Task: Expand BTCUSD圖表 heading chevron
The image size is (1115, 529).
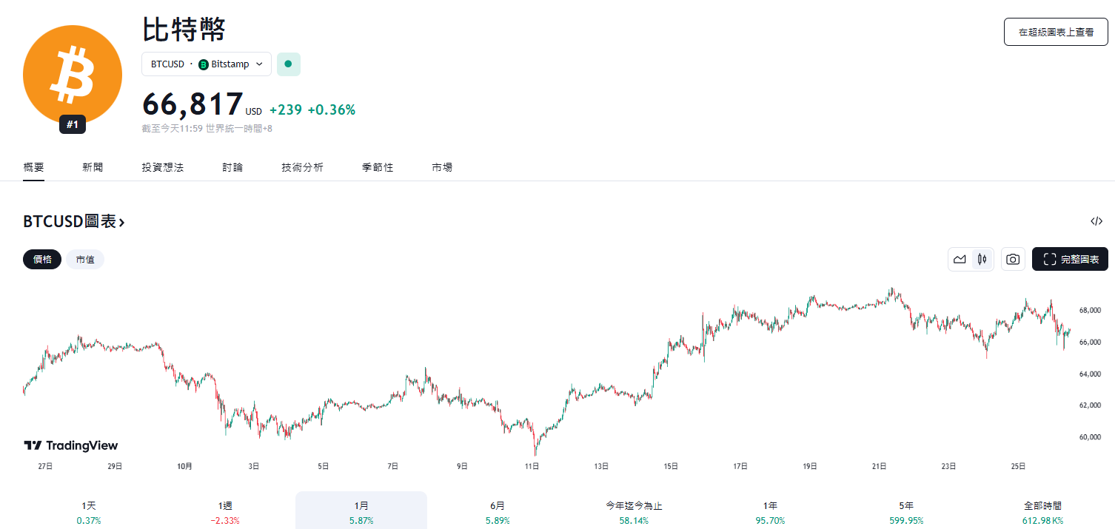Action: point(121,222)
